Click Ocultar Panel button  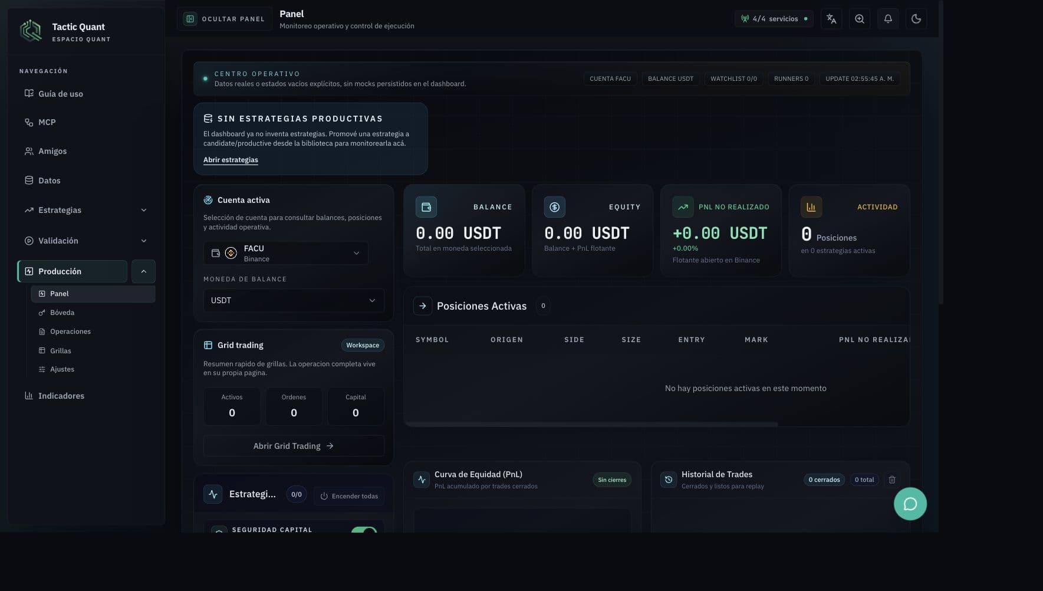pos(225,19)
